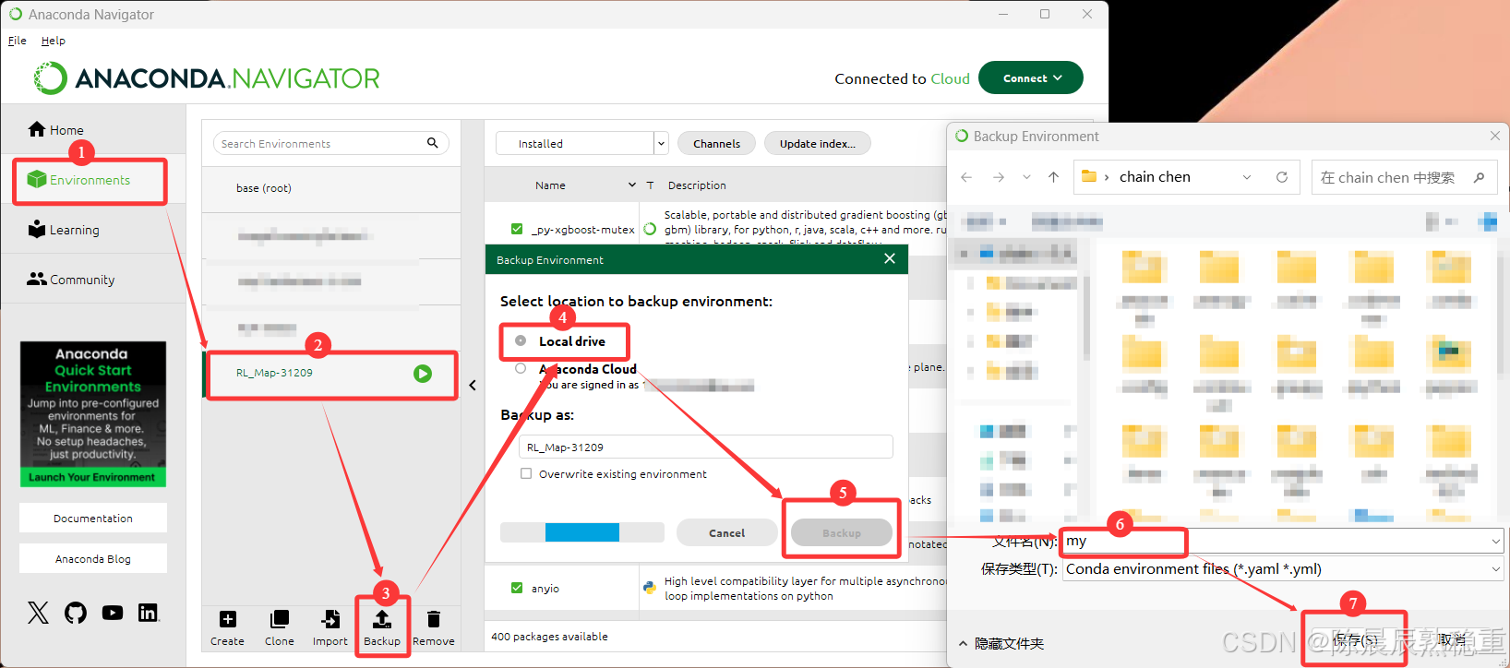Close the green Backup Environment dialog

890,258
